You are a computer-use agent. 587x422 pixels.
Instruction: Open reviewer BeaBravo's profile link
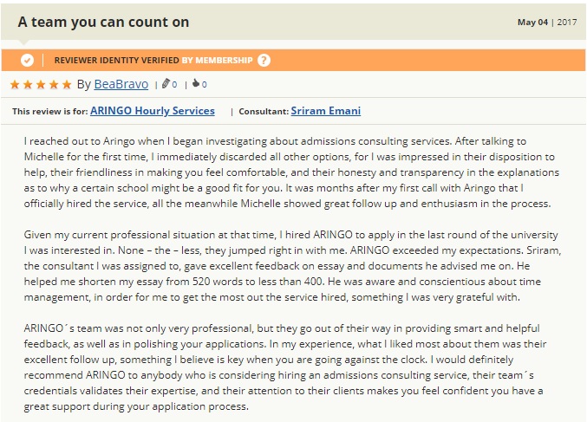[x=121, y=84]
